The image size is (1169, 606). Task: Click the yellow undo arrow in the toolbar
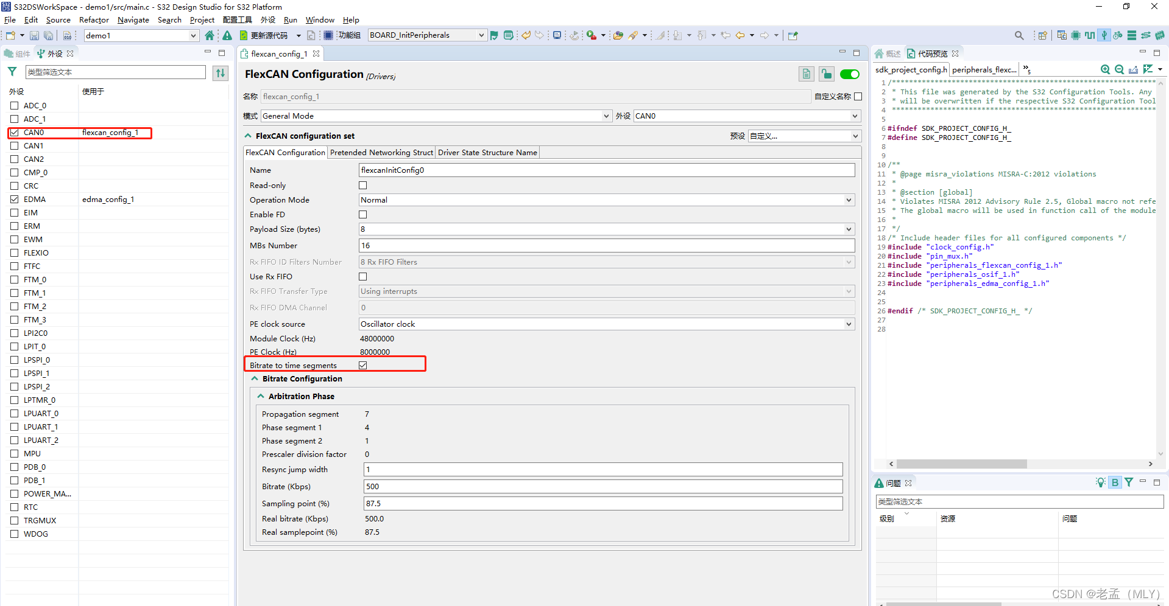point(526,35)
